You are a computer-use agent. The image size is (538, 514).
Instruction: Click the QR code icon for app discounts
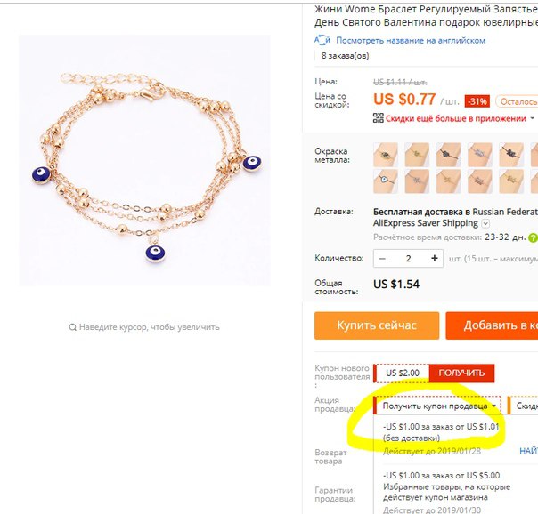coord(378,118)
